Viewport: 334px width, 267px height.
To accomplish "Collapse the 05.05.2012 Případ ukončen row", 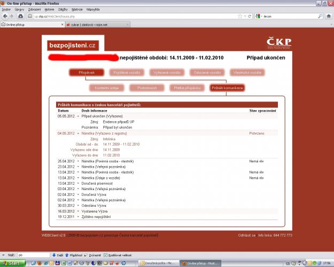I will coord(78,116).
